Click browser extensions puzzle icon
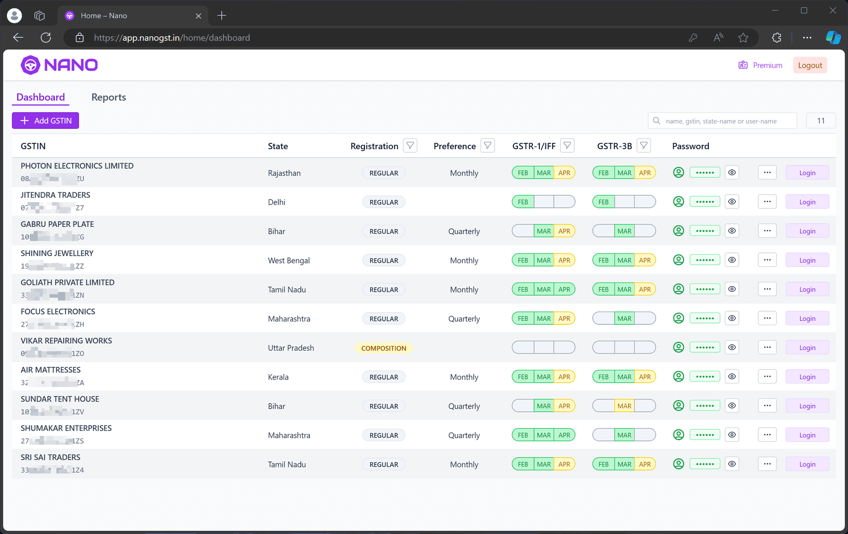 pyautogui.click(x=776, y=38)
